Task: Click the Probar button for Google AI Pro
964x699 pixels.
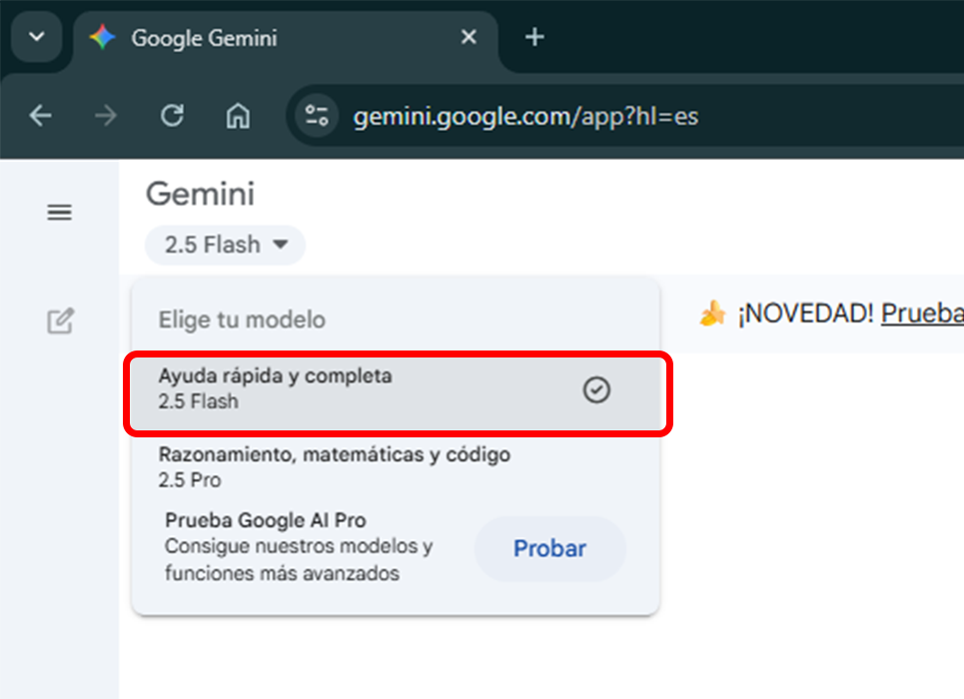Action: tap(549, 548)
